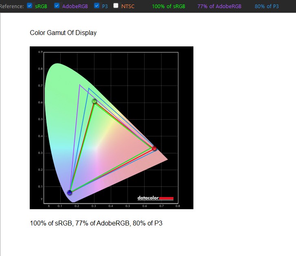The image size is (296, 256).
Task: Uncheck the AdobeRGB reference checkbox
Action: 57,6
